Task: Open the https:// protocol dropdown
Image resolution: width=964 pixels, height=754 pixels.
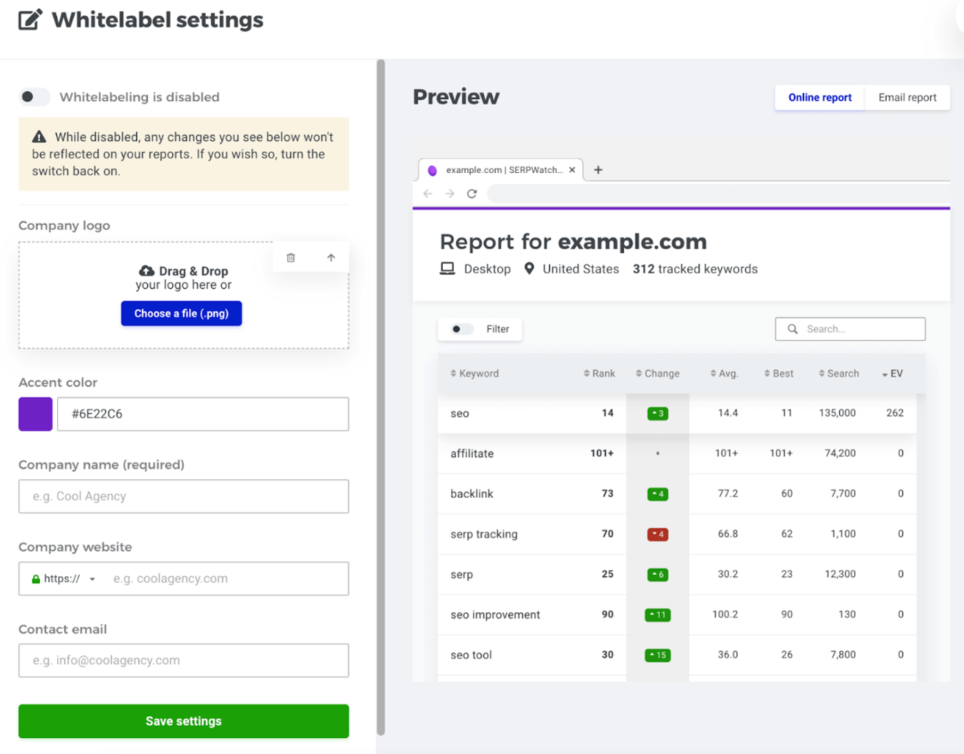Action: click(64, 579)
